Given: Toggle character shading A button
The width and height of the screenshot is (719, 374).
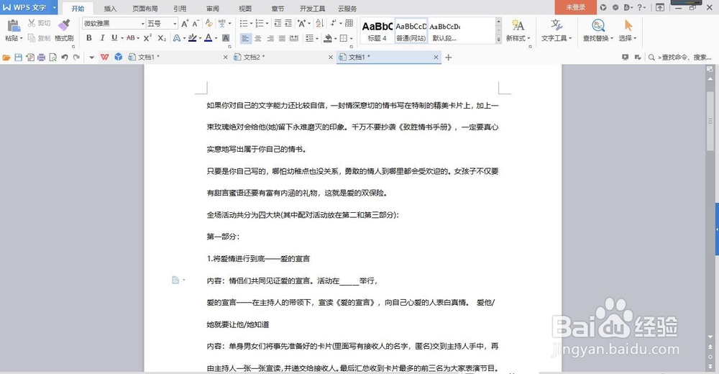Looking at the screenshot, I should [x=226, y=38].
